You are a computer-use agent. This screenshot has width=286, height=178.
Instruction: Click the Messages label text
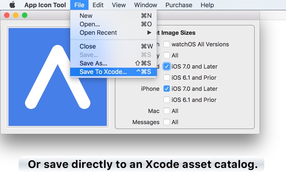(x=146, y=122)
